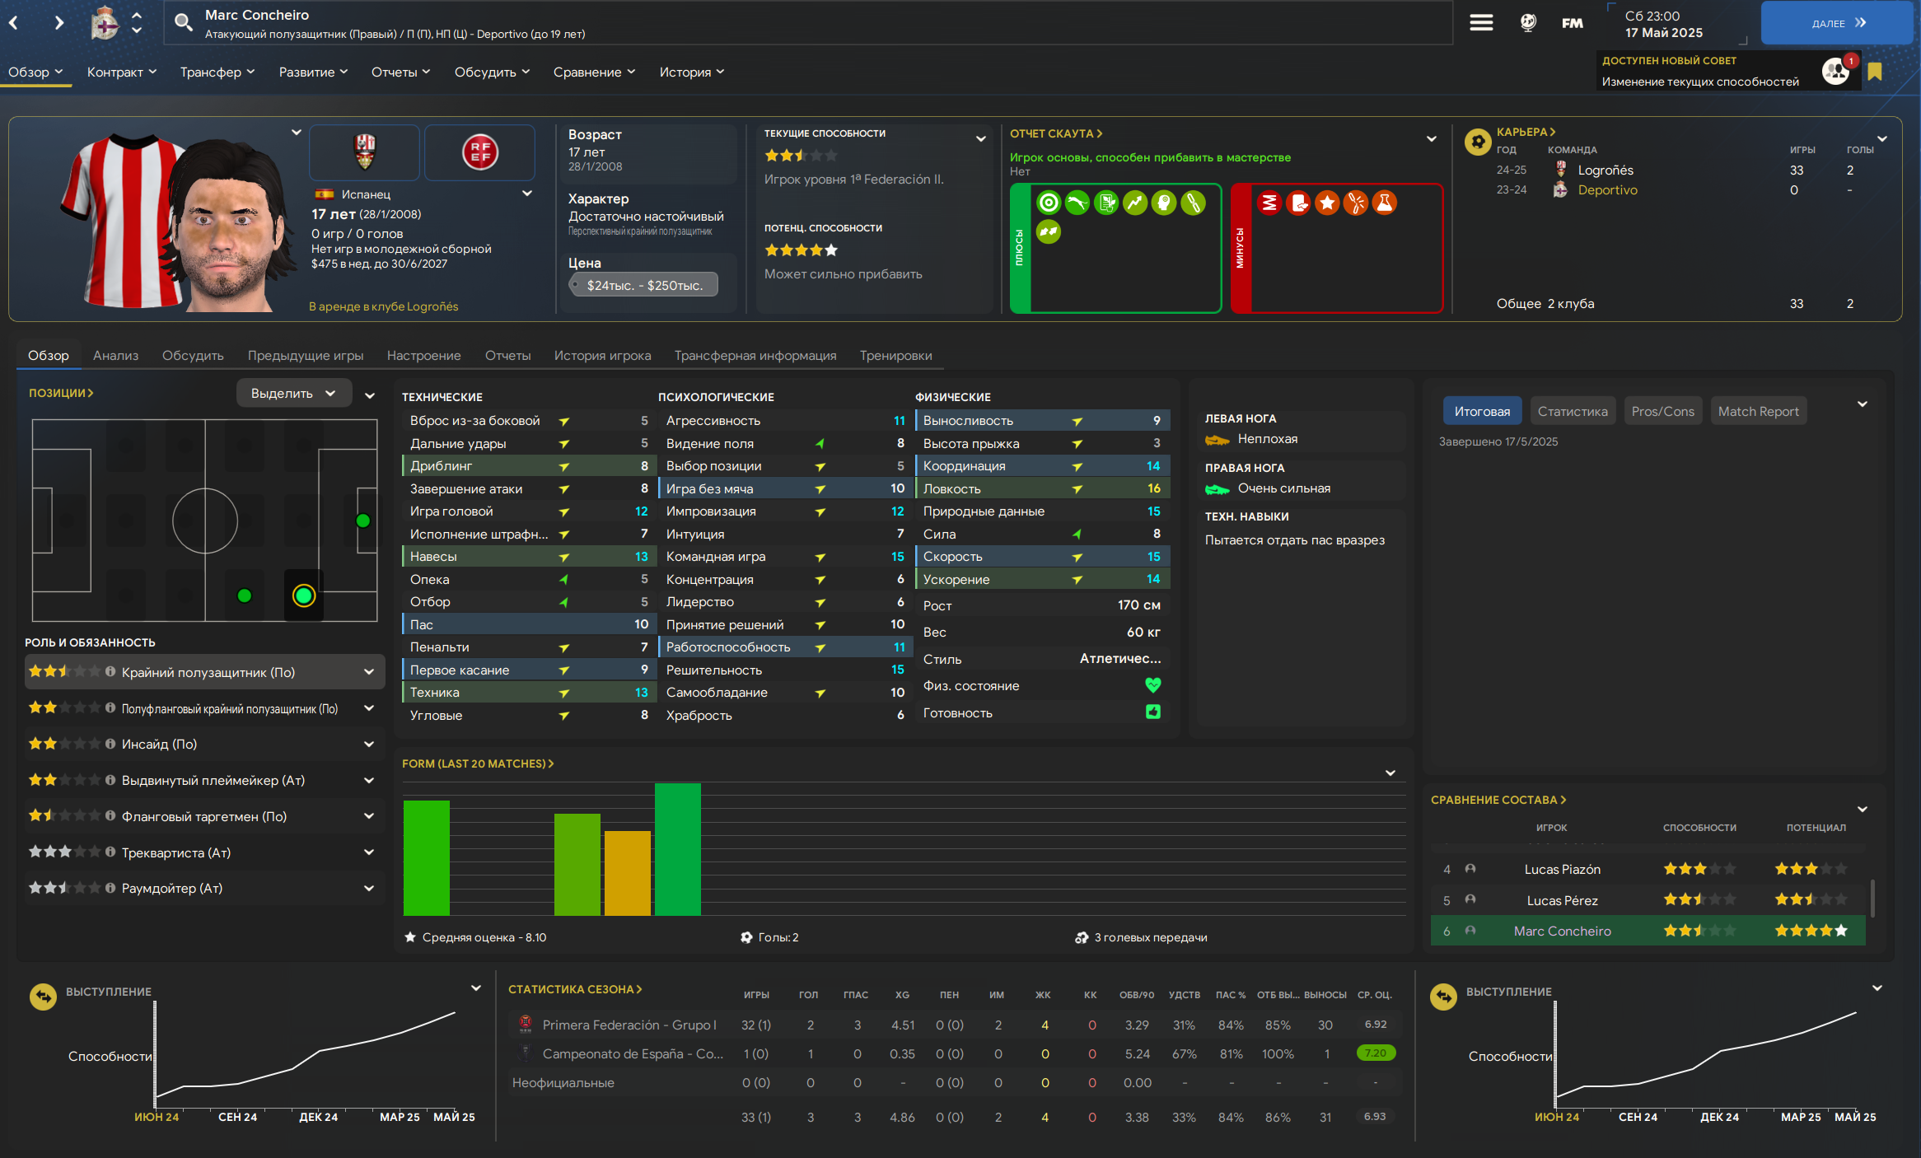Switch to the Pros/Cons view

(x=1662, y=411)
